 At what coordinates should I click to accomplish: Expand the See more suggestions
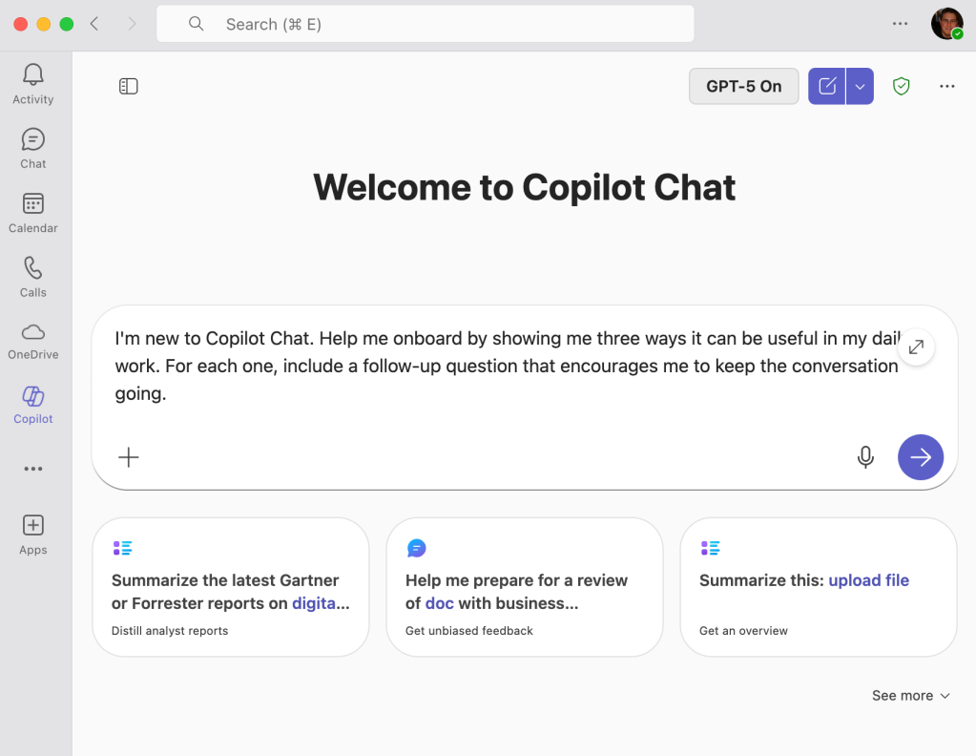[909, 695]
